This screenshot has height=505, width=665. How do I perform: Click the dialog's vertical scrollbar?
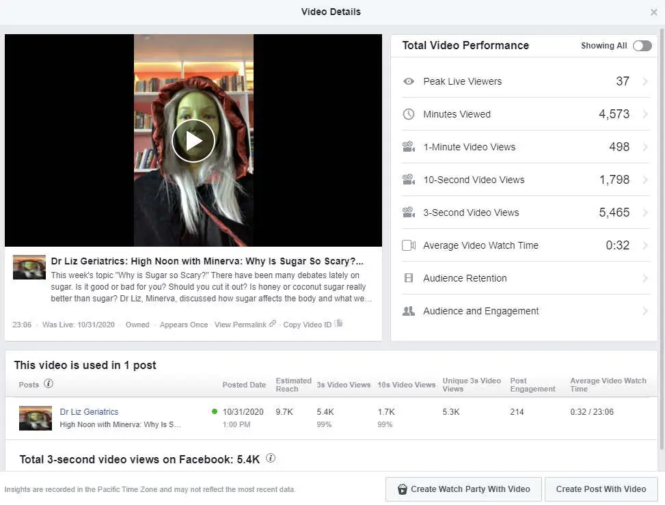coord(661,239)
